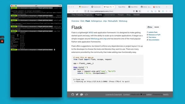Open the Click project link

pyautogui.click(x=82, y=21)
